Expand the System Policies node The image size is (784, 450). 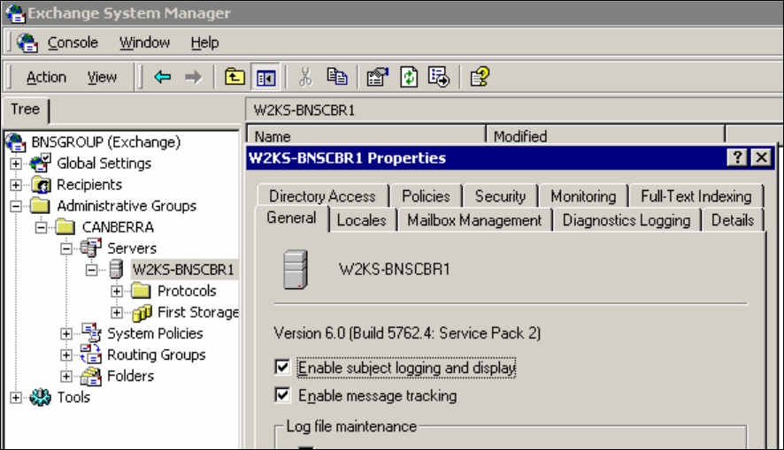click(x=66, y=333)
